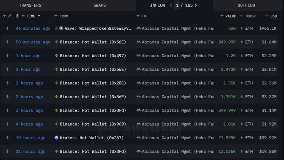
Task: Go to previous inflow page arrow
Action: coord(171,5)
